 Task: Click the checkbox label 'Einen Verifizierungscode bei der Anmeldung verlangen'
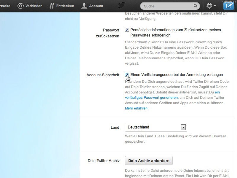pos(177,75)
